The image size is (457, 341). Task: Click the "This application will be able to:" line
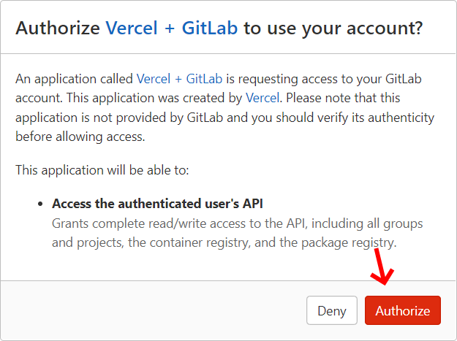click(102, 169)
